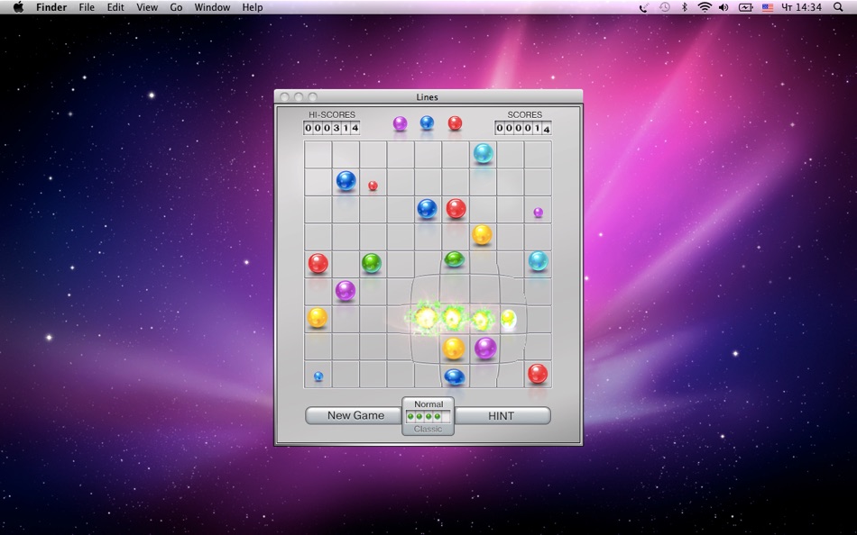The width and height of the screenshot is (857, 535).
Task: Pick the purple ball next to the yellow ball
Action: 485,348
